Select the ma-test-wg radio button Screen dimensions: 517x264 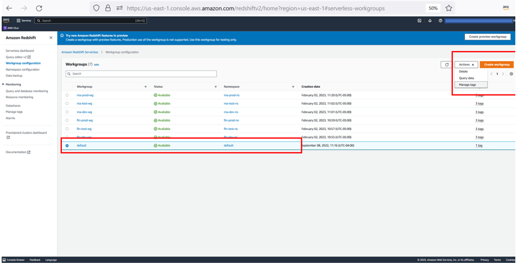click(x=67, y=103)
